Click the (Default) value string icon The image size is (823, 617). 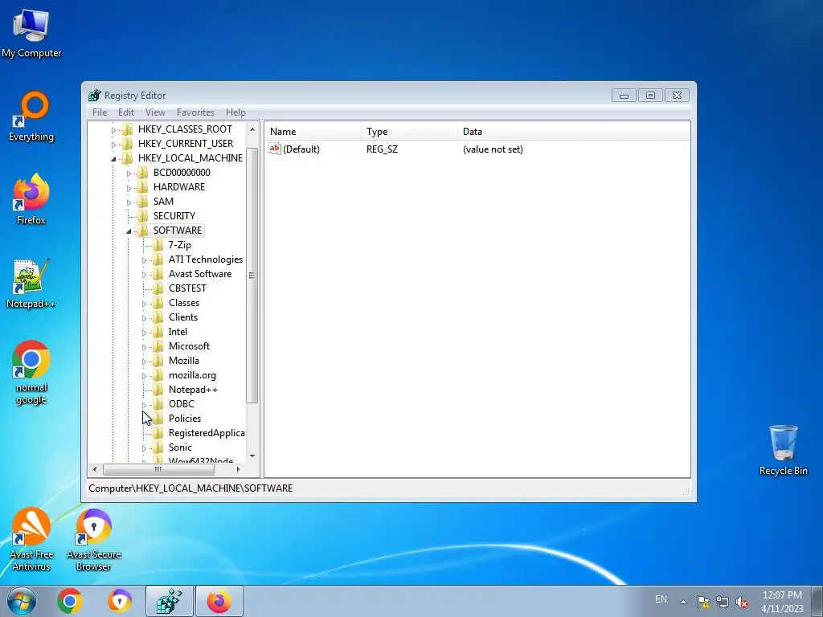275,149
